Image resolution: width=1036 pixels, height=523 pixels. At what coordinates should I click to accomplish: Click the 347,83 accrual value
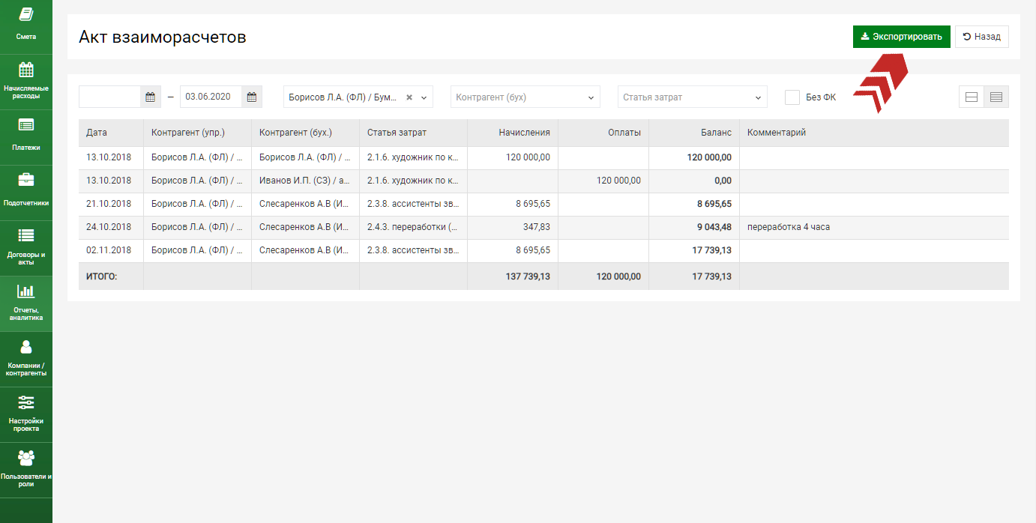point(536,227)
